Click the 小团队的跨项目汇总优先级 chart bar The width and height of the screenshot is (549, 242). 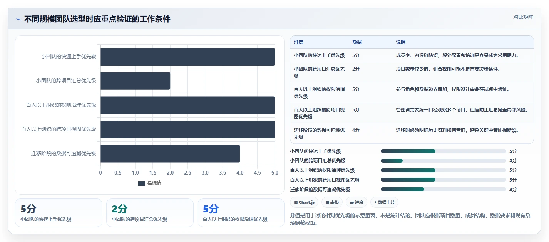tap(135, 81)
